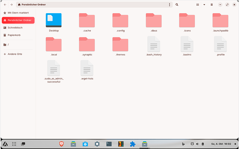Go back using the left arrow
The height and width of the screenshot is (149, 239).
5,5
